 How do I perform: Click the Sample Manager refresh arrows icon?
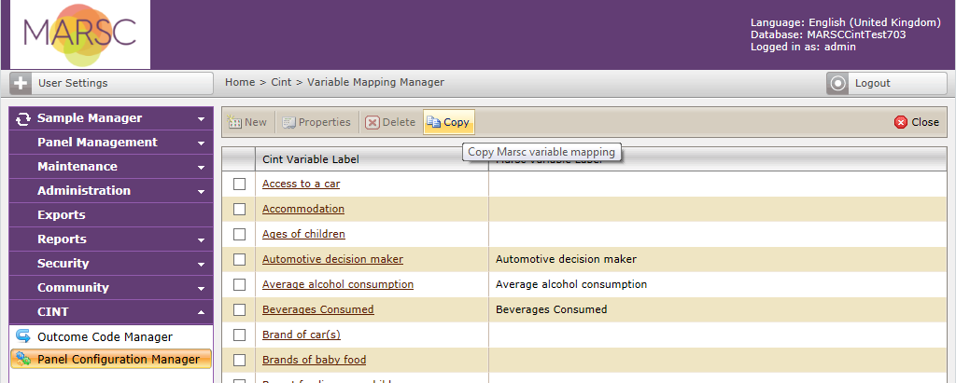(23, 118)
